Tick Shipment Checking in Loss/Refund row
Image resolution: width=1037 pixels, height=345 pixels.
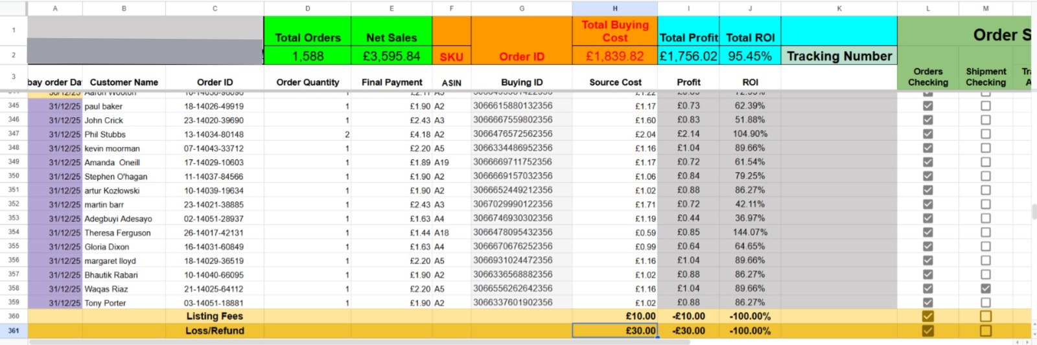pyautogui.click(x=985, y=331)
